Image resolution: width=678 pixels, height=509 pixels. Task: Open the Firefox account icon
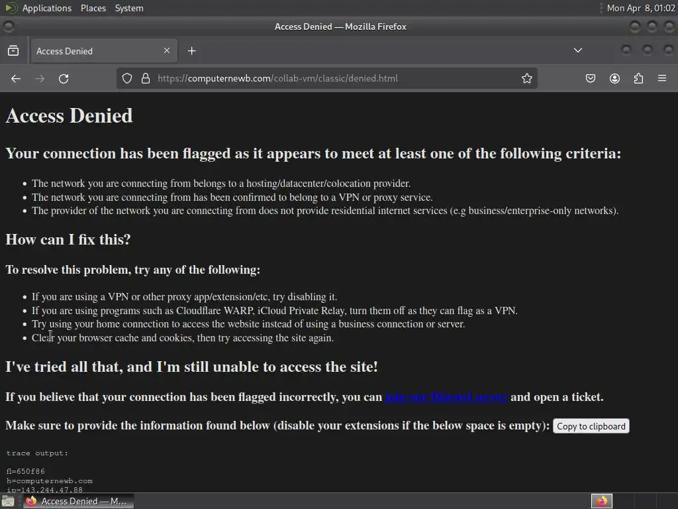point(614,78)
